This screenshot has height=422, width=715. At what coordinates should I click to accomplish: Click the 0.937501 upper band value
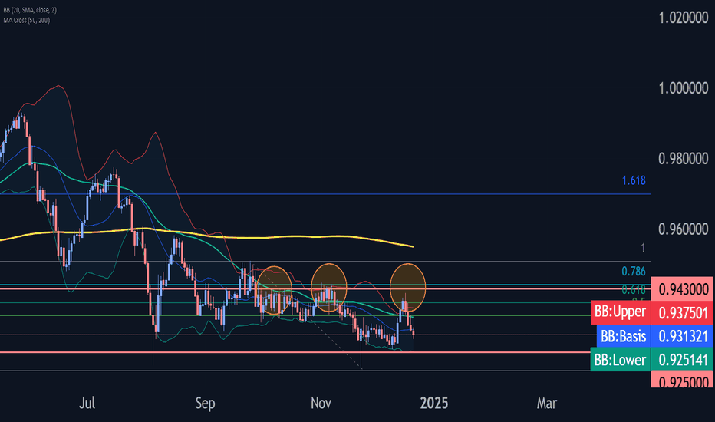tap(683, 312)
